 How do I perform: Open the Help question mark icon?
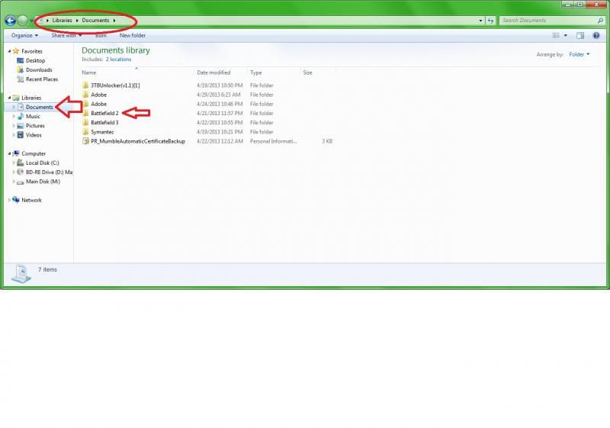(597, 35)
